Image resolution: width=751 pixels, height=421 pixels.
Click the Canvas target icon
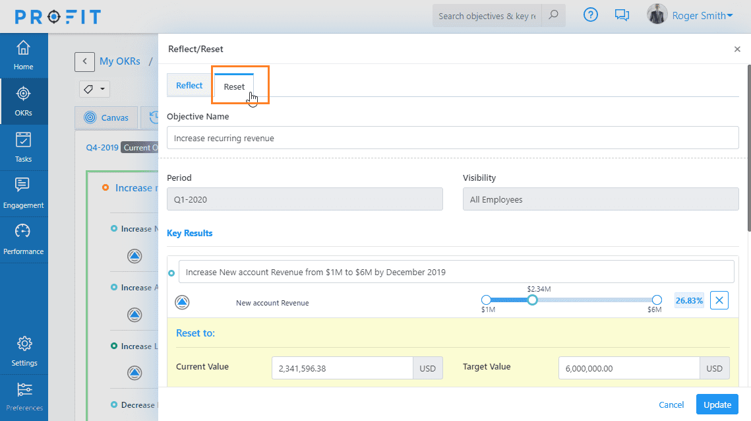[90, 117]
